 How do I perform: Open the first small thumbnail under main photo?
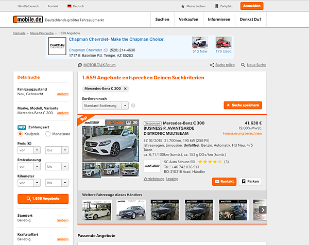92,170
